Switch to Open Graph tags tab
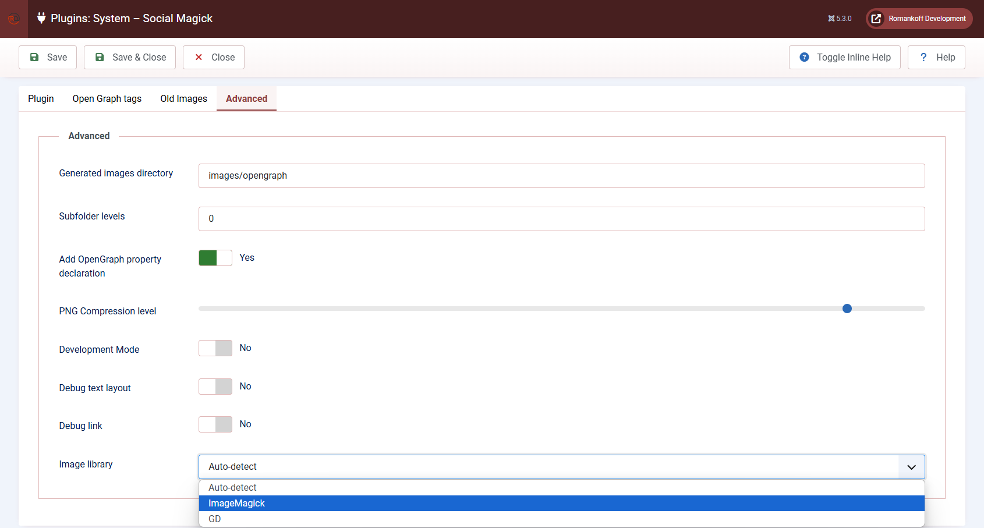Image resolution: width=984 pixels, height=528 pixels. [107, 99]
